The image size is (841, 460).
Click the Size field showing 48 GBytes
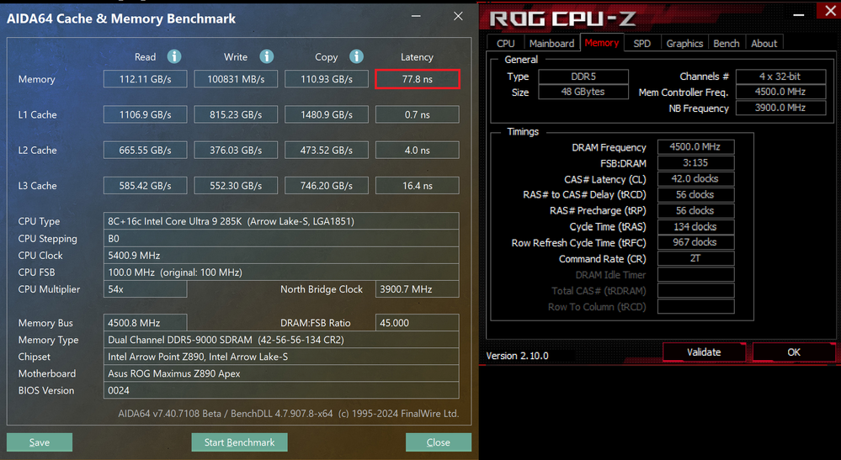click(x=583, y=93)
